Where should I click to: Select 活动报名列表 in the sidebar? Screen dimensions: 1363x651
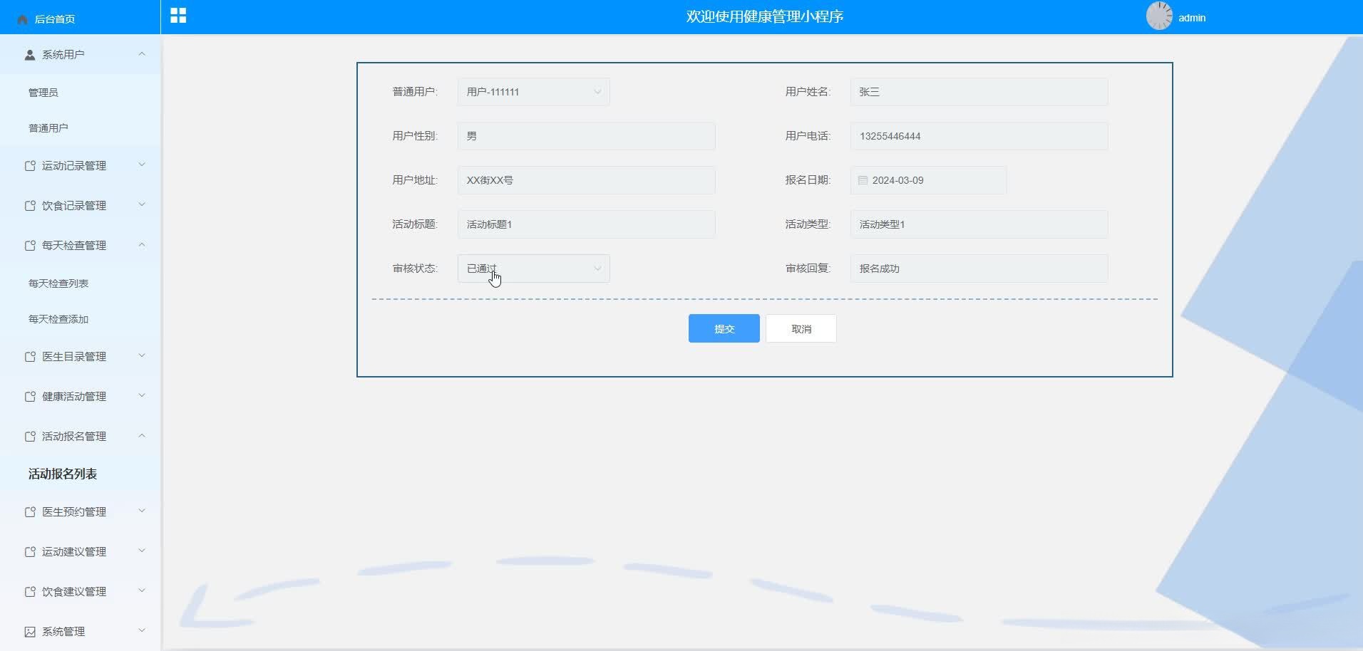coord(61,474)
